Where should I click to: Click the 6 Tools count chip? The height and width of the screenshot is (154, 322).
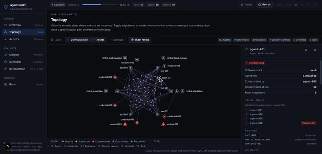click(313, 40)
